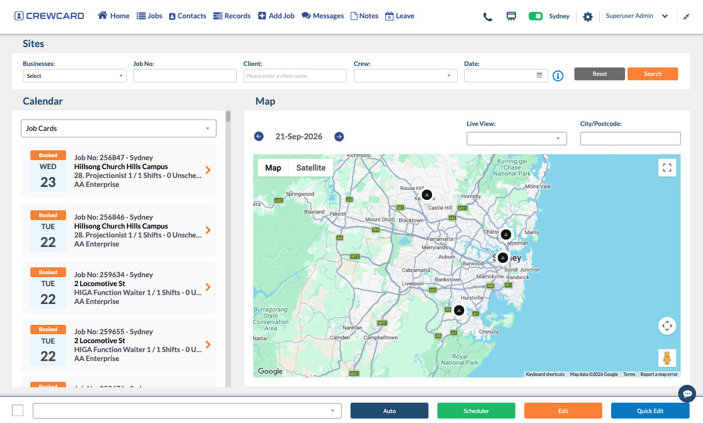Click the blue Quick Edit button

coord(650,411)
